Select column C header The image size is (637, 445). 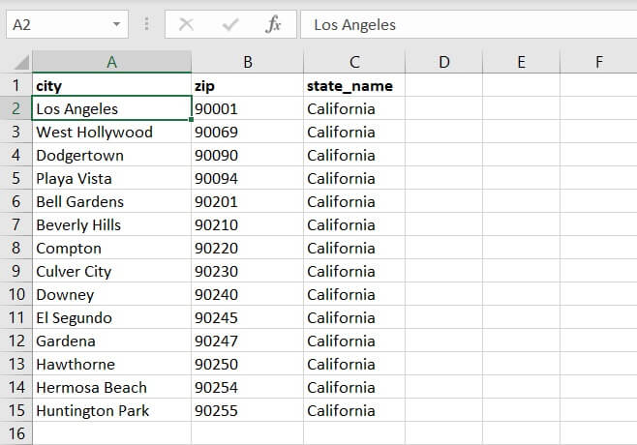pos(354,62)
